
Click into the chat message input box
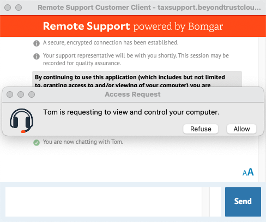(104, 202)
